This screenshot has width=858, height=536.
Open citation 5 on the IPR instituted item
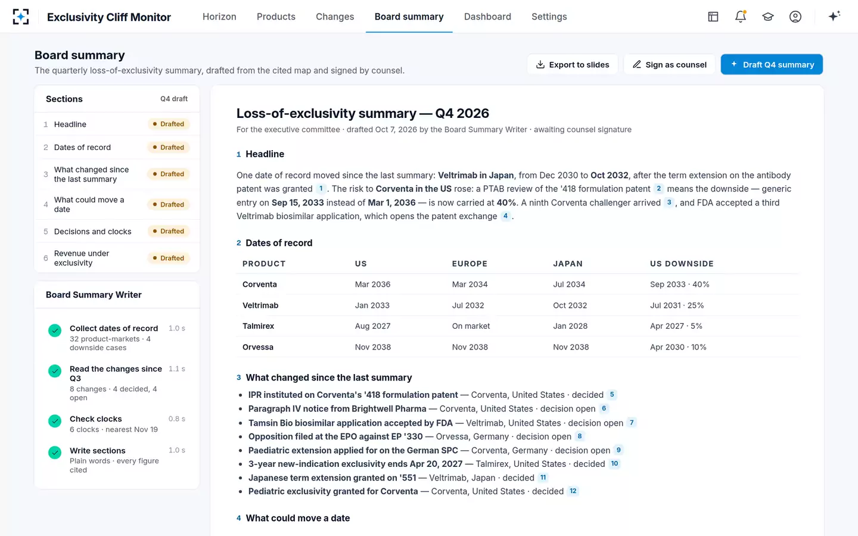612,395
